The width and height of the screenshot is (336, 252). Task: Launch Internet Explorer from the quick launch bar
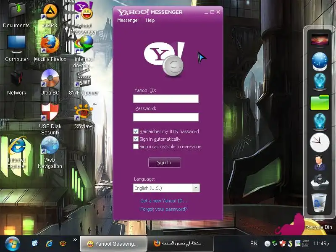coord(49,244)
